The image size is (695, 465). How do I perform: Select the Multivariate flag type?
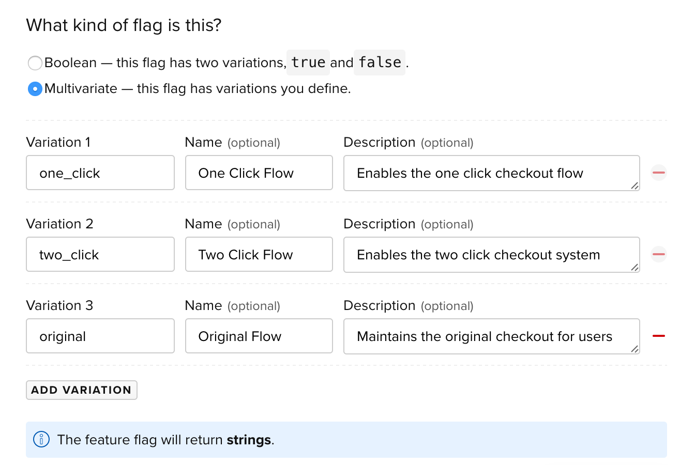[35, 89]
